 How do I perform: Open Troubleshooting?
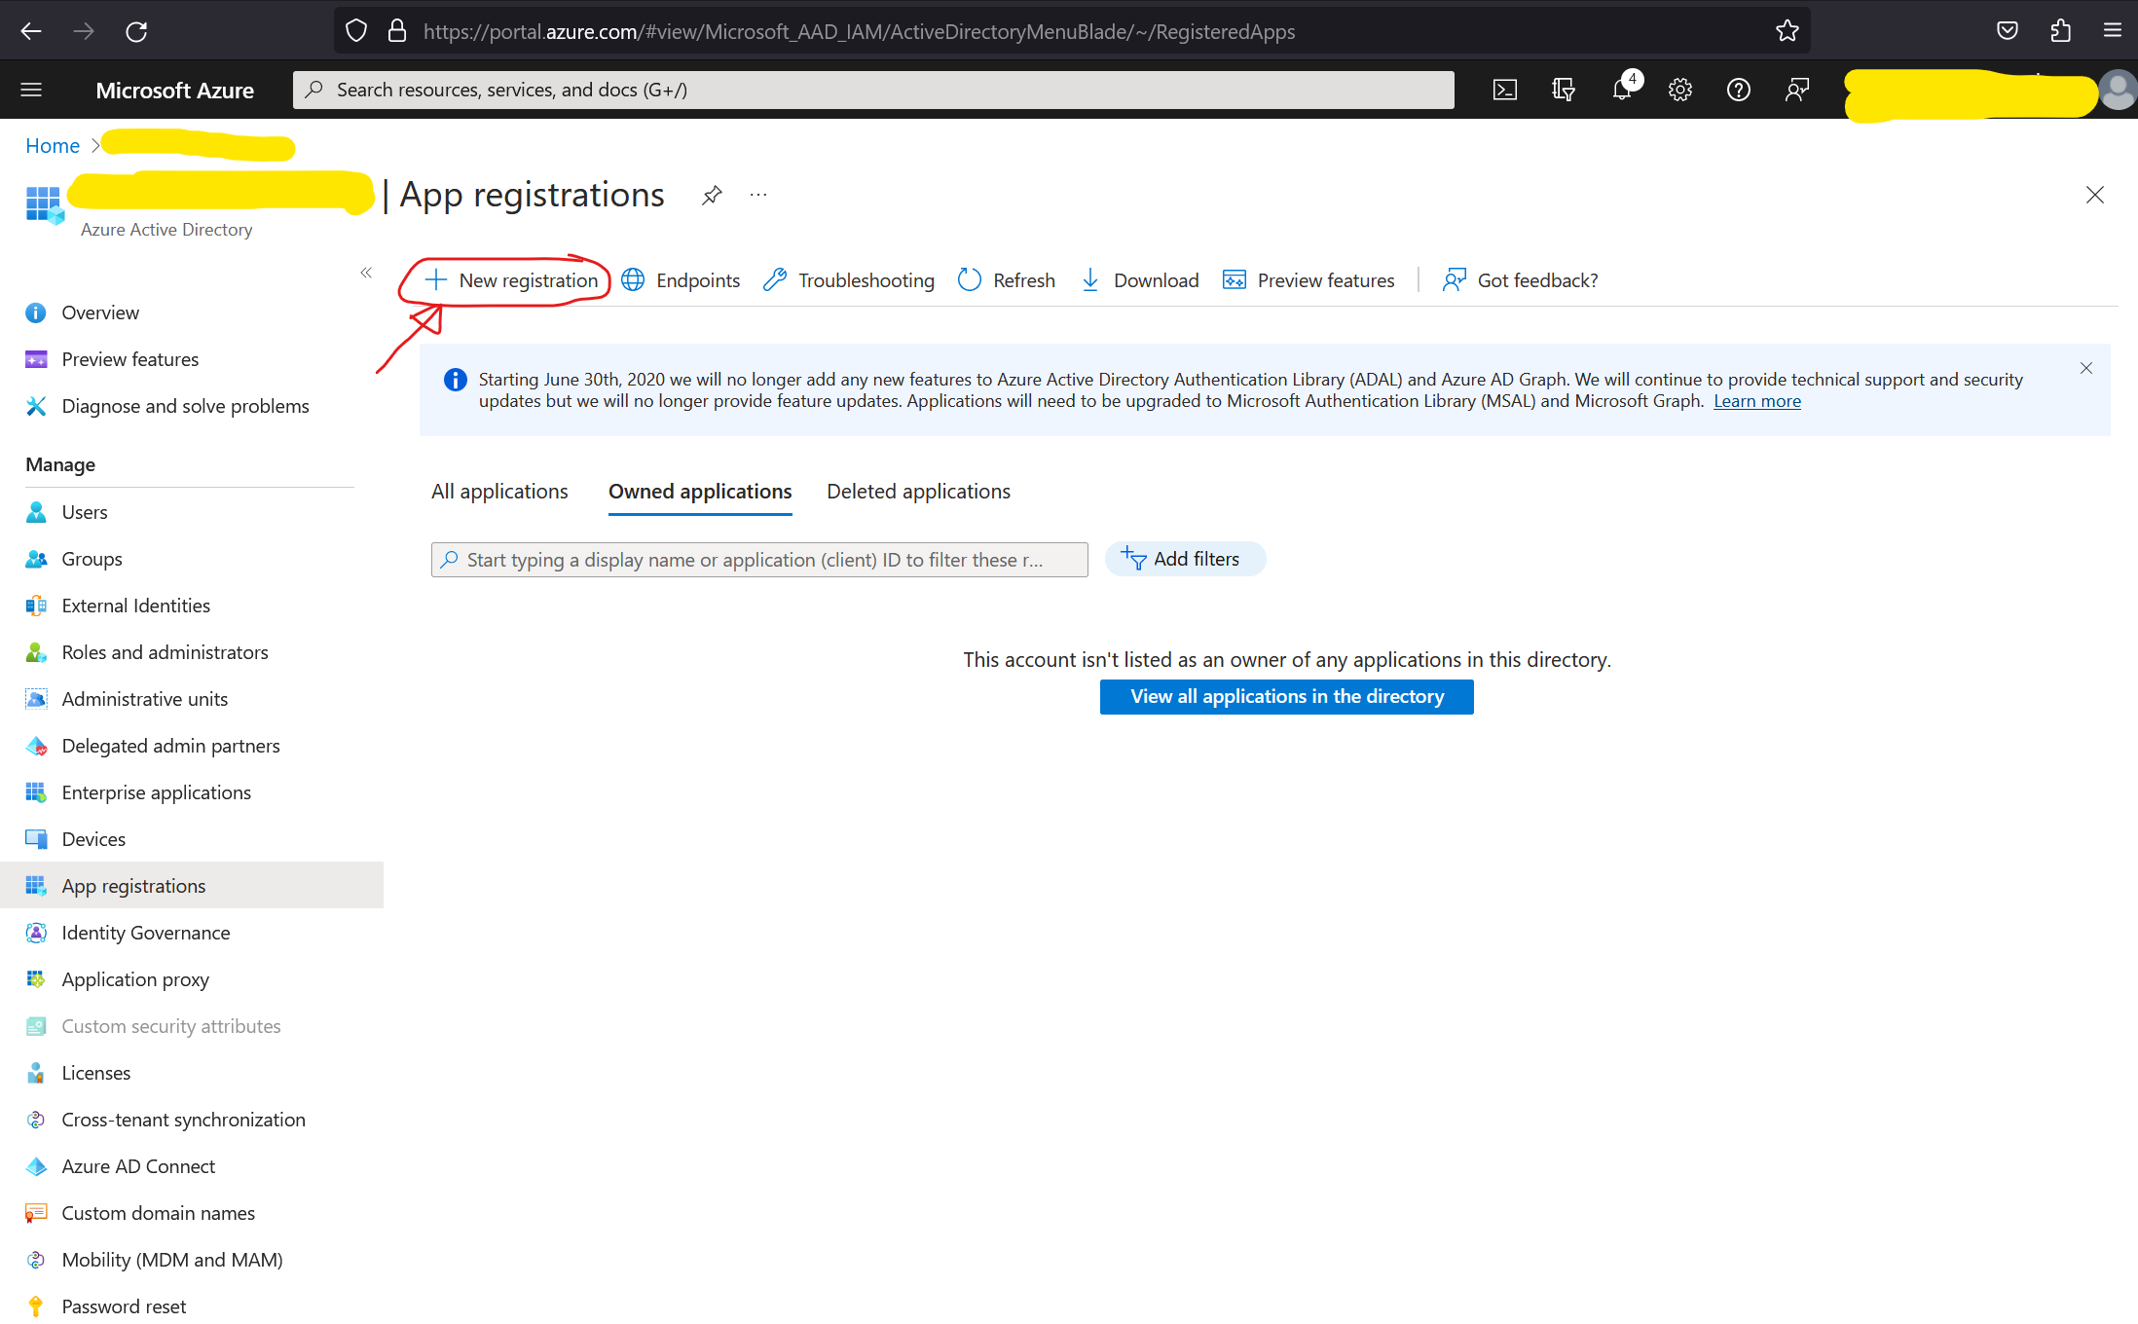[x=849, y=280]
